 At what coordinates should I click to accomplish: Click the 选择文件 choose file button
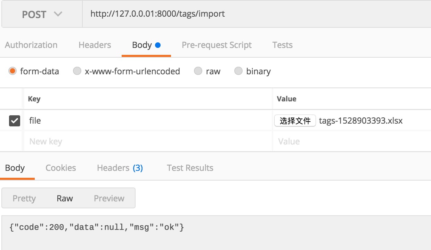click(295, 120)
